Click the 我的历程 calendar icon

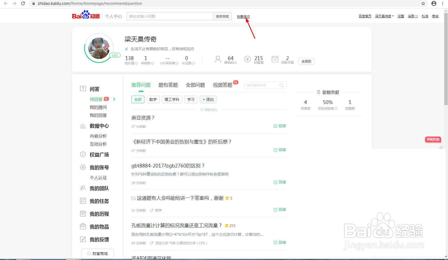tap(83, 214)
